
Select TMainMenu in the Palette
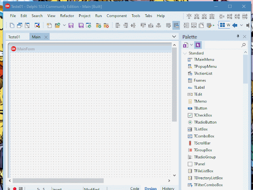coord(204,59)
